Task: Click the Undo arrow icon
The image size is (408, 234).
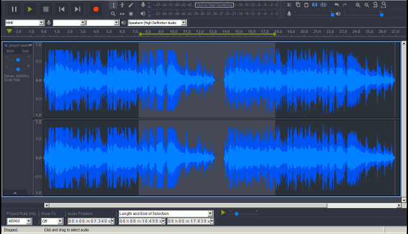Action: 336,5
